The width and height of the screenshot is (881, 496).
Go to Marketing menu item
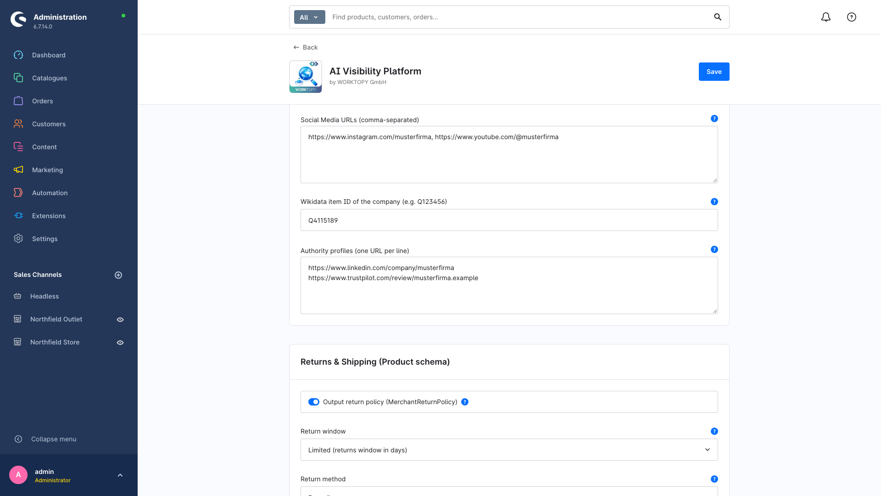(x=48, y=170)
